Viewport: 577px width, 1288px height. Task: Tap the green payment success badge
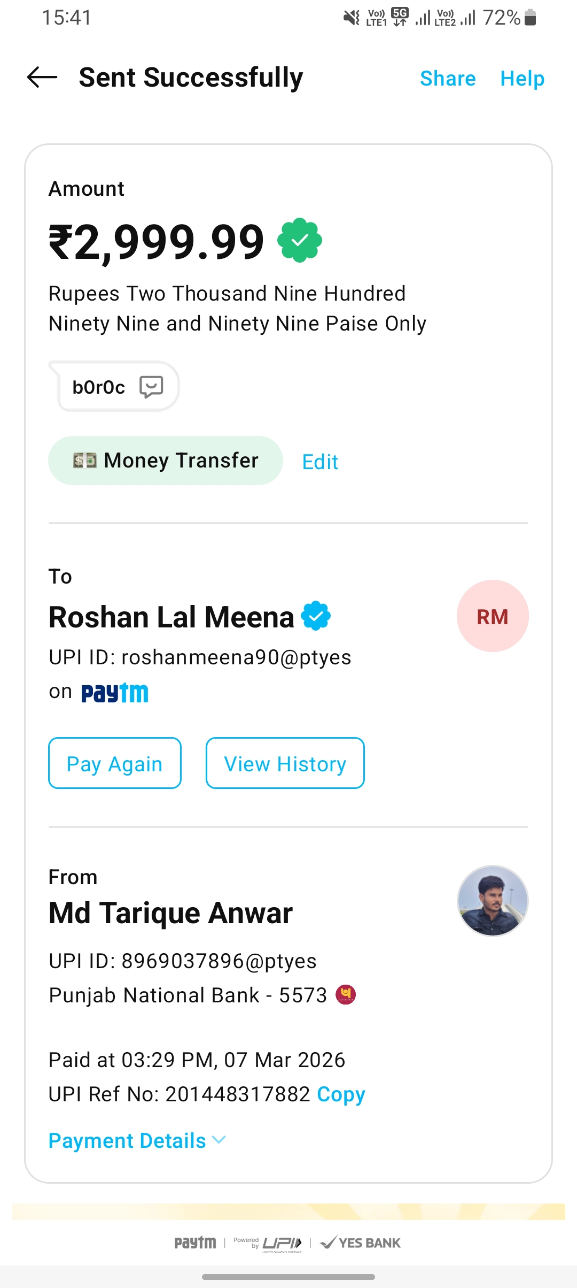pos(300,240)
